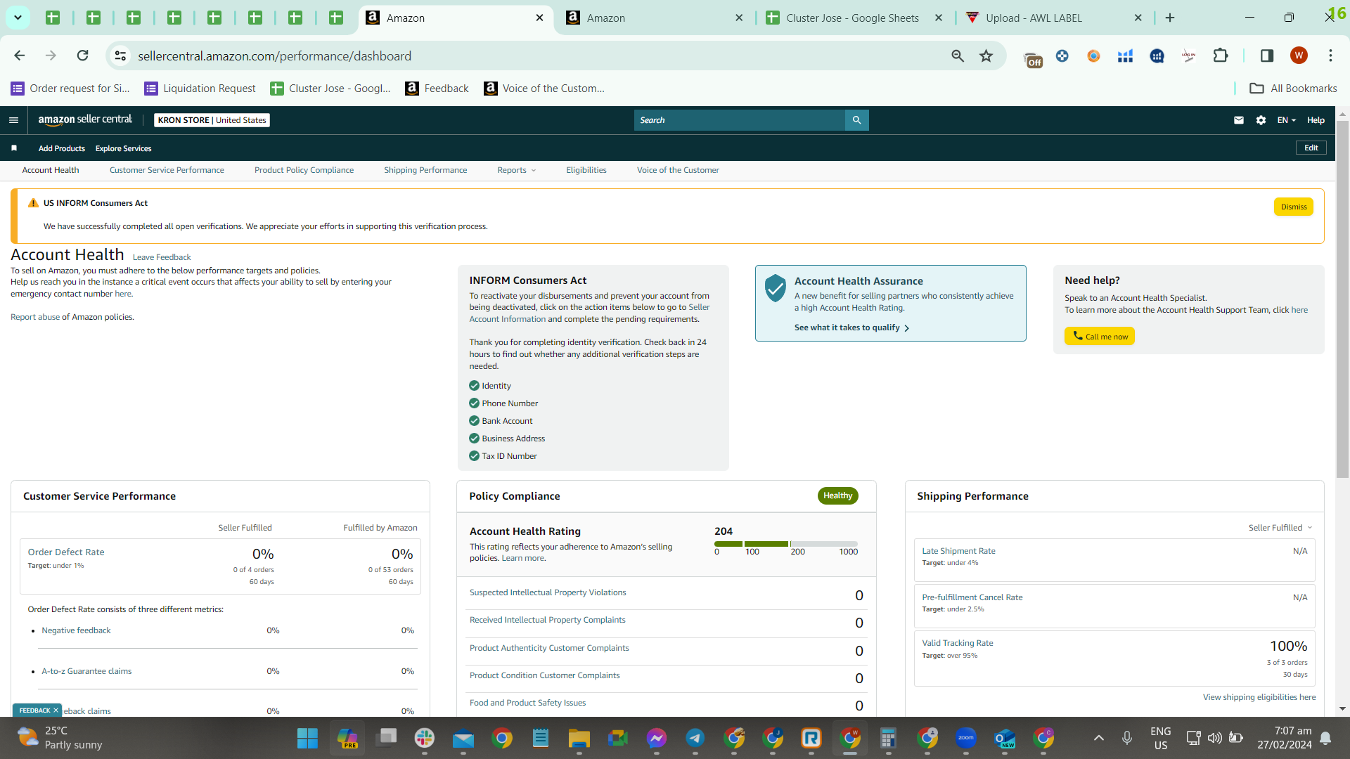Open File Explorer from the taskbar
This screenshot has height=759, width=1350.
pos(579,738)
